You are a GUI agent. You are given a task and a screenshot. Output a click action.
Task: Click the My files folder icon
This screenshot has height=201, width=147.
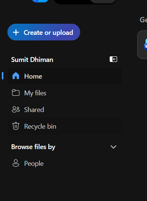click(x=16, y=93)
